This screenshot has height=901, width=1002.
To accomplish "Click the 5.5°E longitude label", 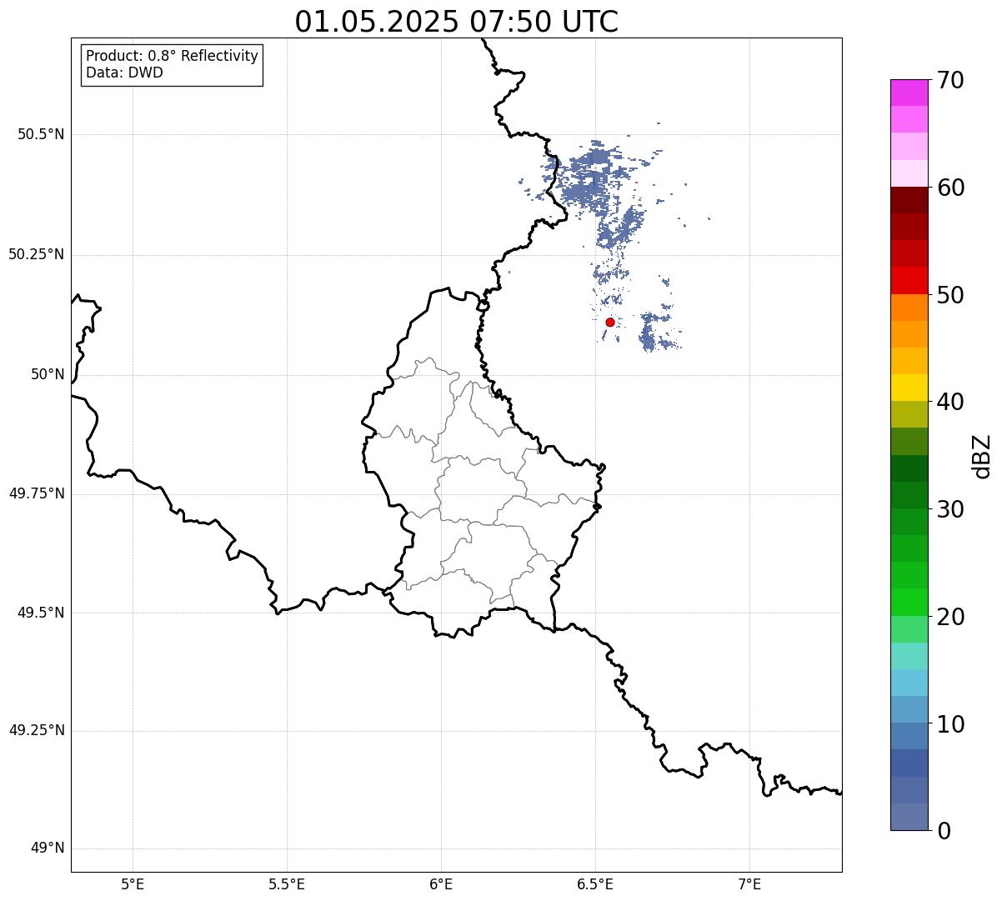I will tap(287, 883).
